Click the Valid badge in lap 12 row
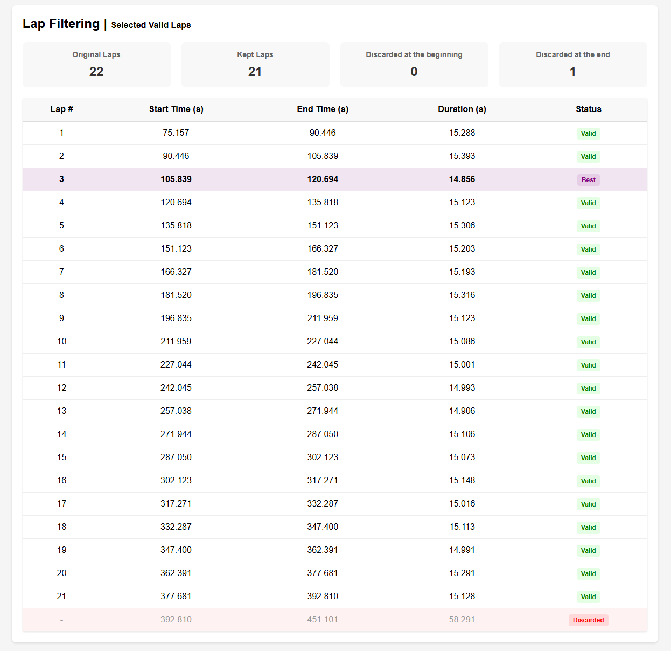 coord(589,389)
